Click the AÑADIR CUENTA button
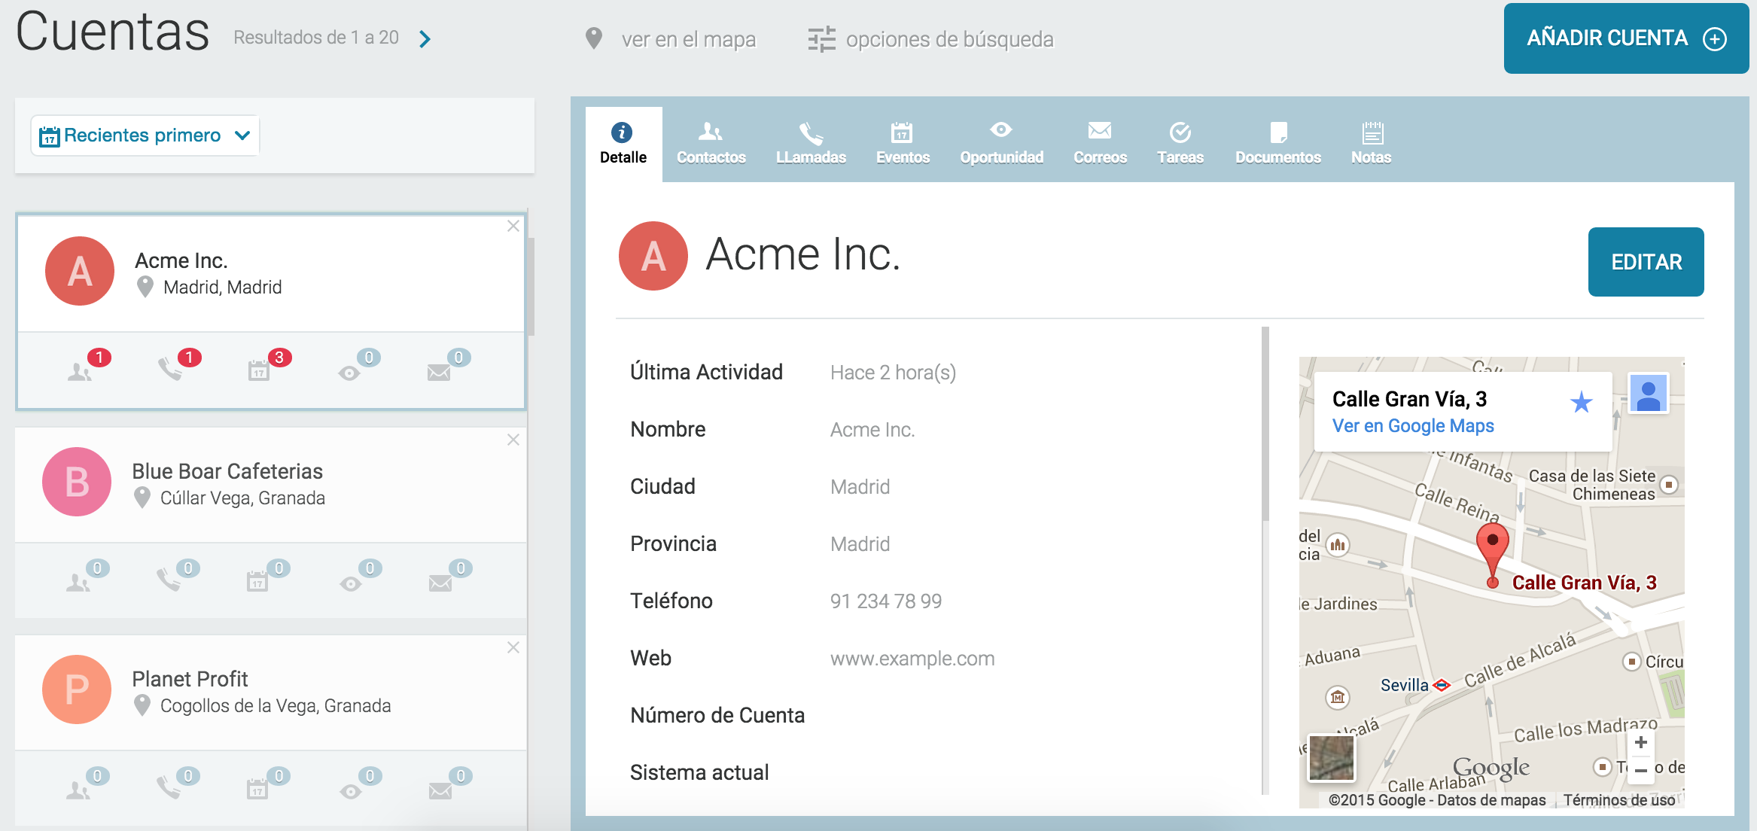 (x=1625, y=38)
